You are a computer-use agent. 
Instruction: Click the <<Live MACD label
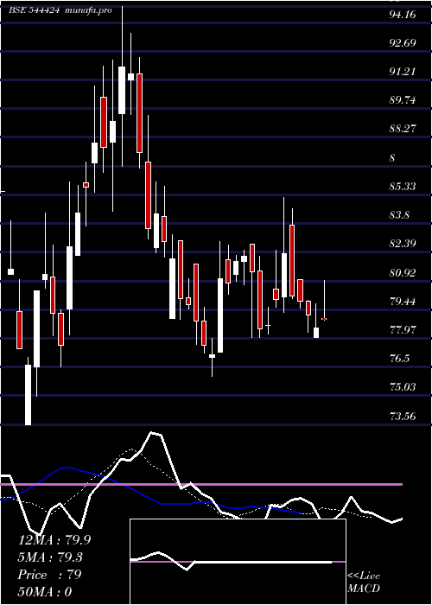(x=364, y=583)
